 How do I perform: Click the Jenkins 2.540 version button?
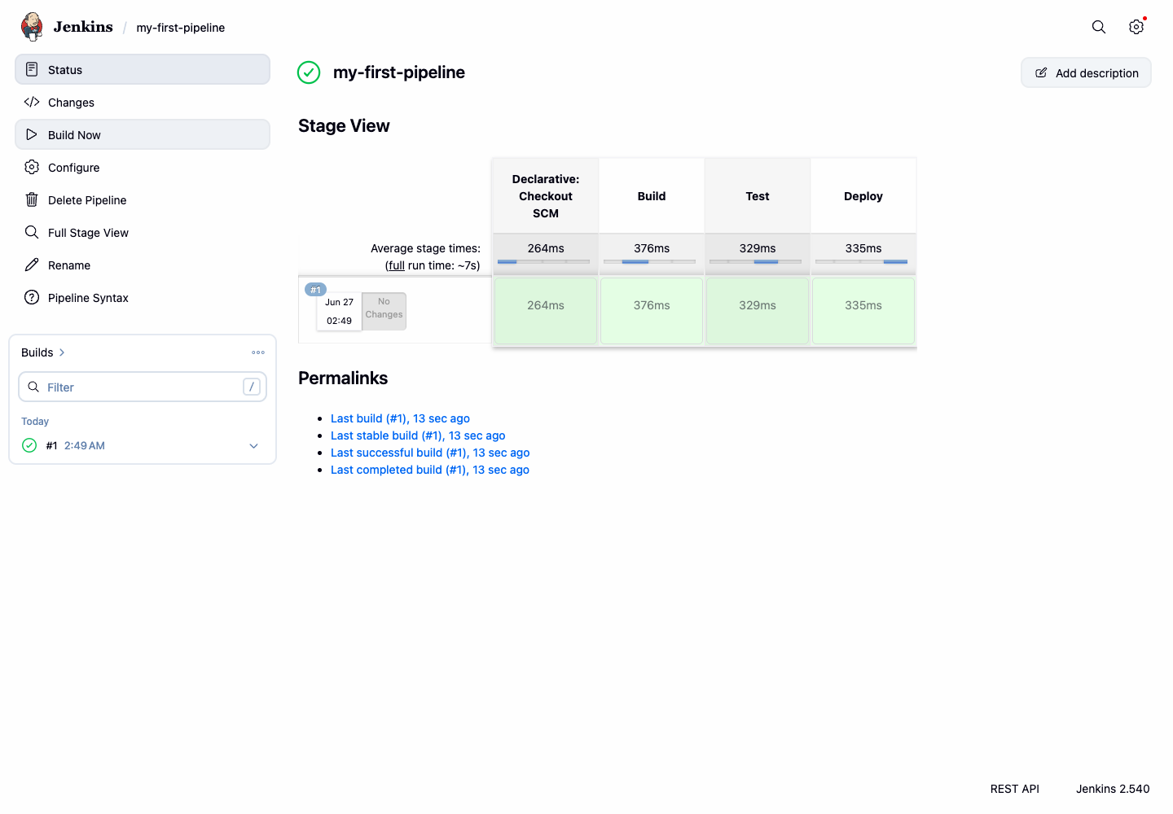(1113, 789)
